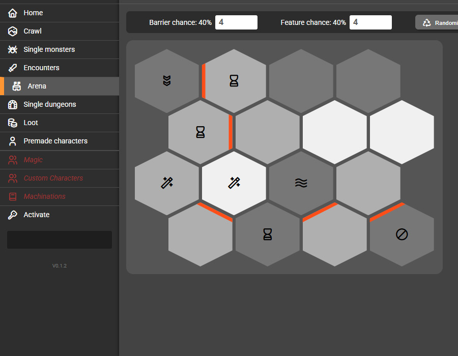Click the Randomize recycle icon
458x356 pixels.
(427, 23)
